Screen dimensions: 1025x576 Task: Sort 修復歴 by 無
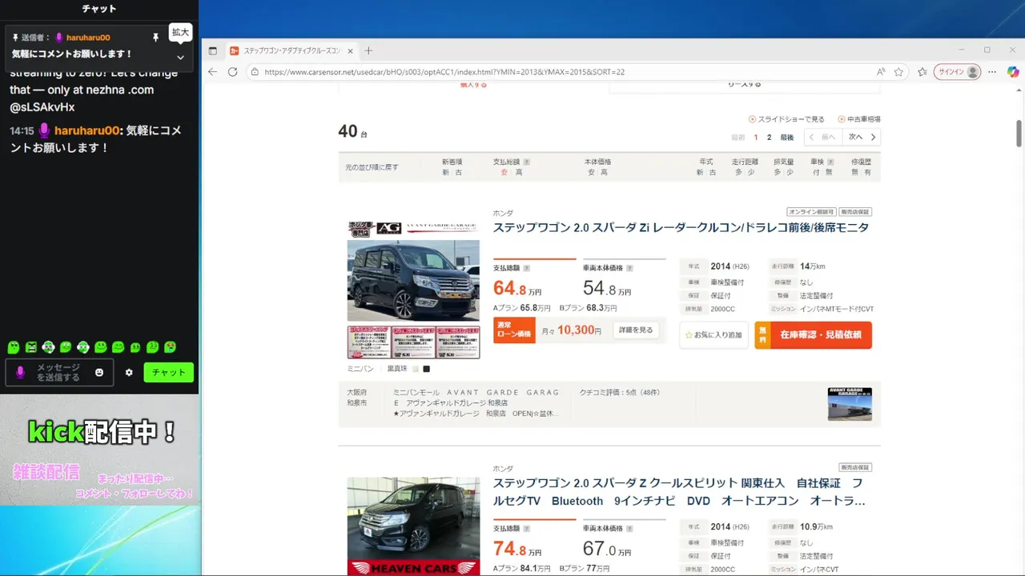[x=854, y=172]
